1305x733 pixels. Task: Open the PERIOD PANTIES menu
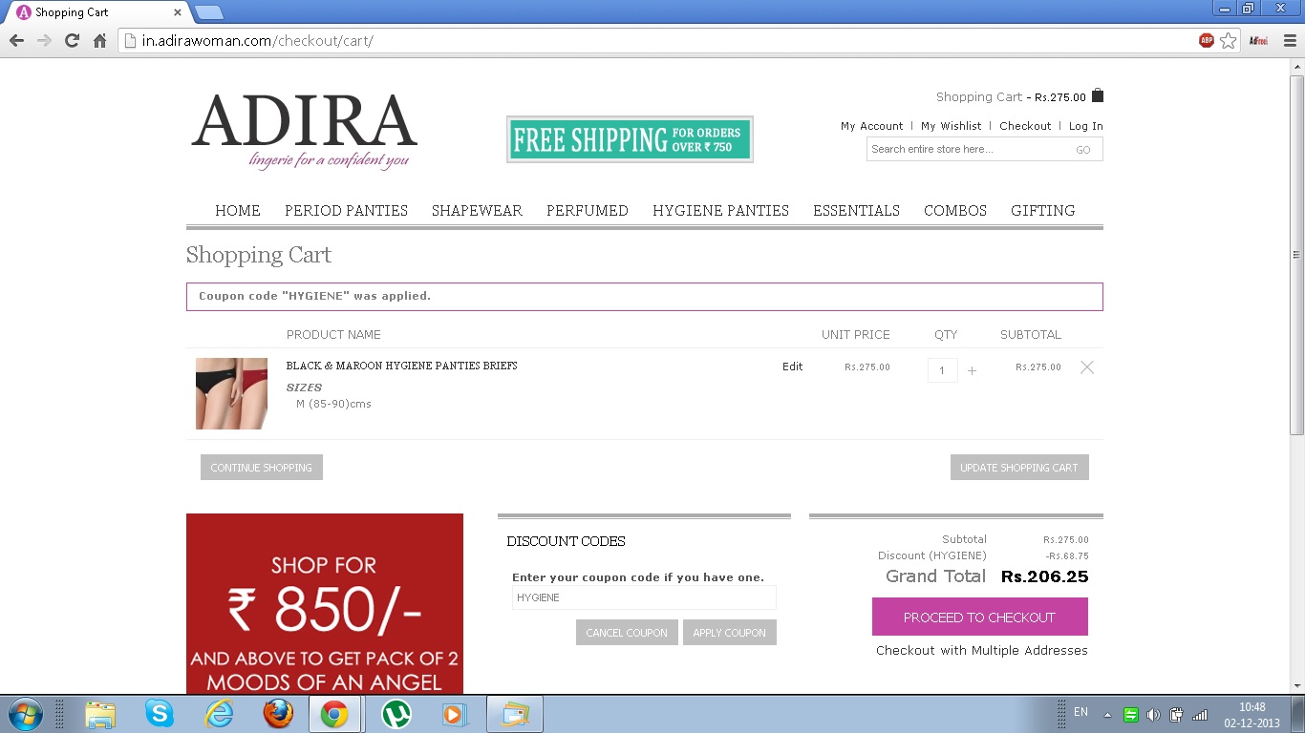[346, 211]
